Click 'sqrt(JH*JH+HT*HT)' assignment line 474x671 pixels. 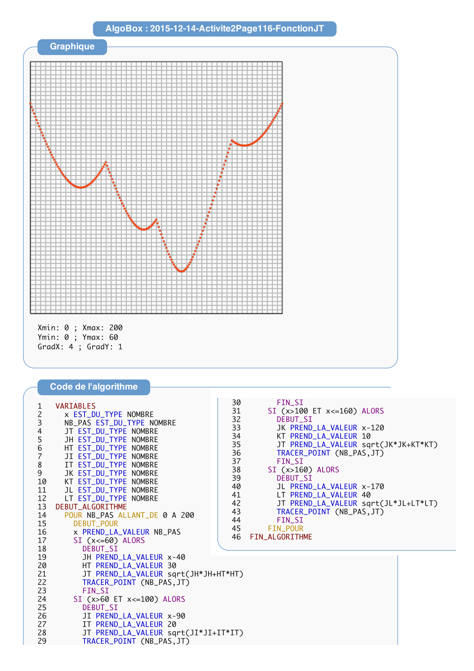(x=163, y=574)
